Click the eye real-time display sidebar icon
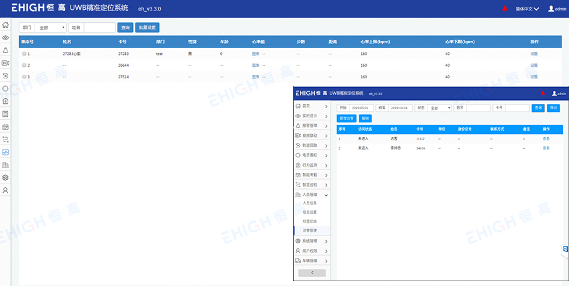This screenshot has height=286, width=569. pos(5,38)
